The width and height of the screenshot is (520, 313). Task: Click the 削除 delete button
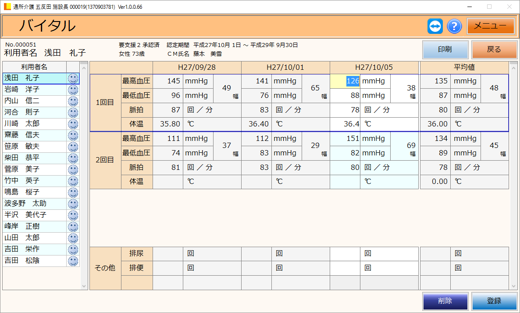point(445,301)
